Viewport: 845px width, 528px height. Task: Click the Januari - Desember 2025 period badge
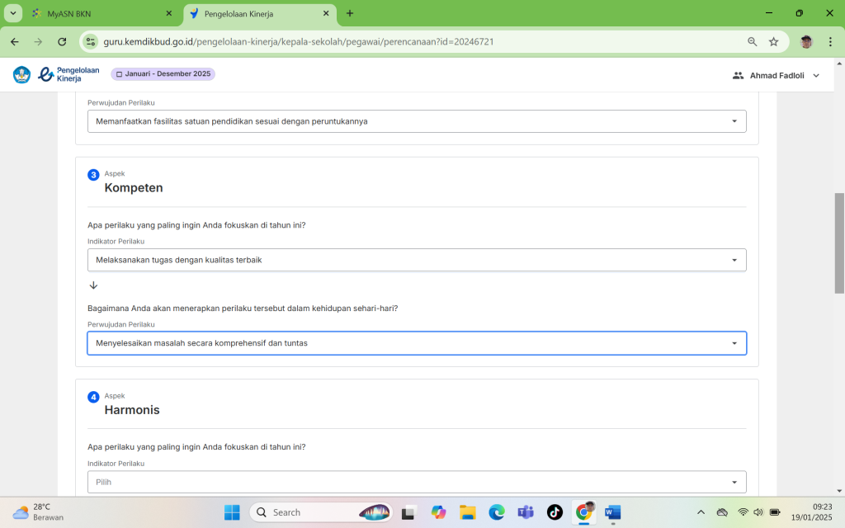click(163, 74)
